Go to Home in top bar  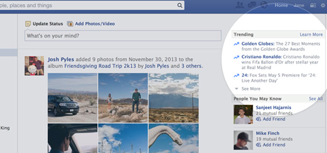coord(281,5)
